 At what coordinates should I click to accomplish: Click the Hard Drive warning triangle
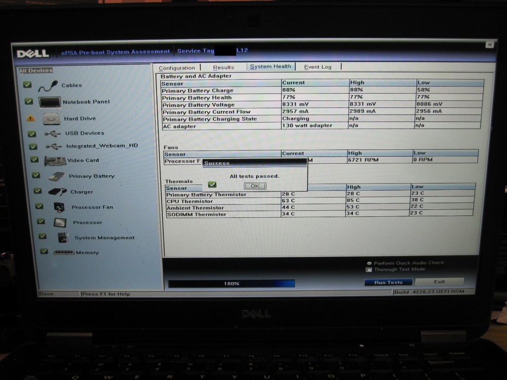tap(31, 118)
